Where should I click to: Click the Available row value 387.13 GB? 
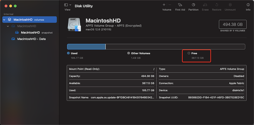point(148,83)
